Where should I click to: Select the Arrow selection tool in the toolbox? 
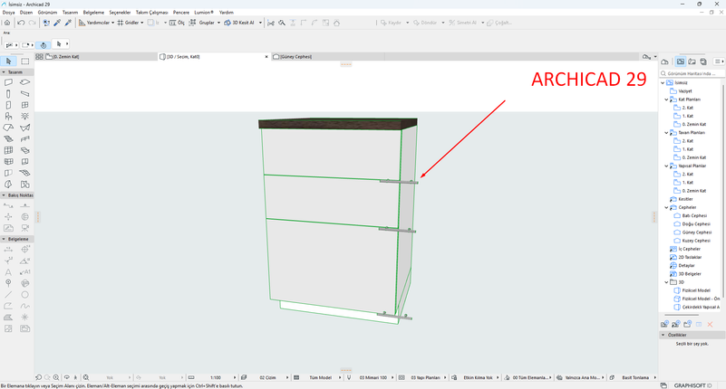[8, 61]
